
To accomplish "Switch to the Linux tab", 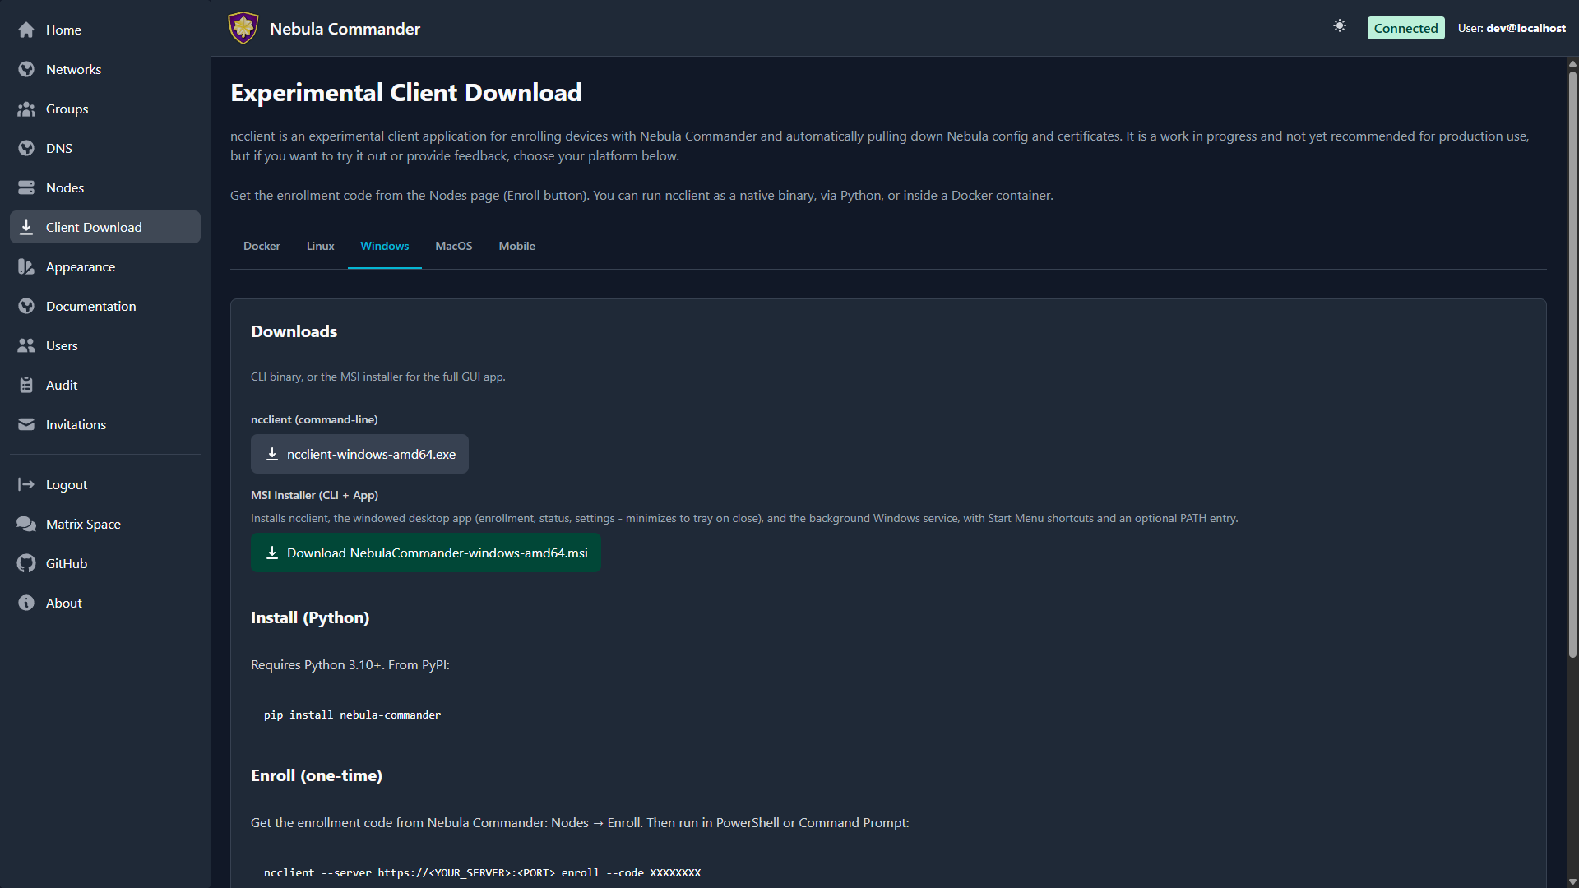I will click(320, 246).
